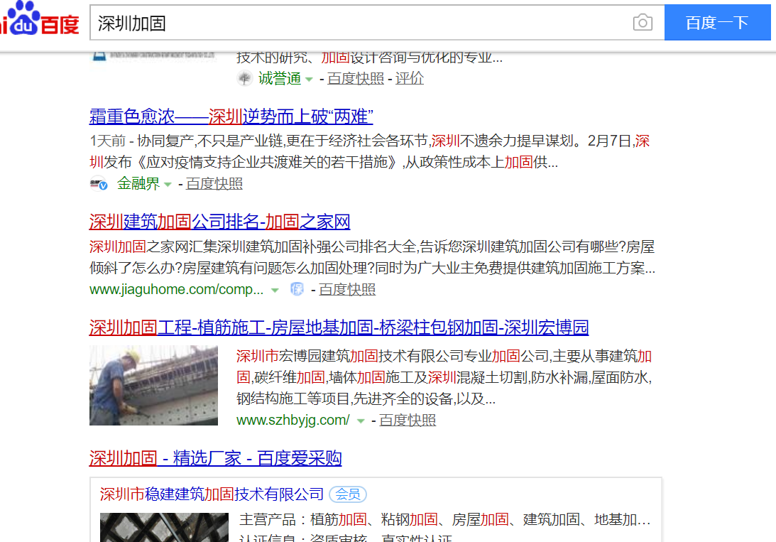Click 百度快照 after www.jiaguhome.com
This screenshot has height=542, width=776.
tap(347, 289)
